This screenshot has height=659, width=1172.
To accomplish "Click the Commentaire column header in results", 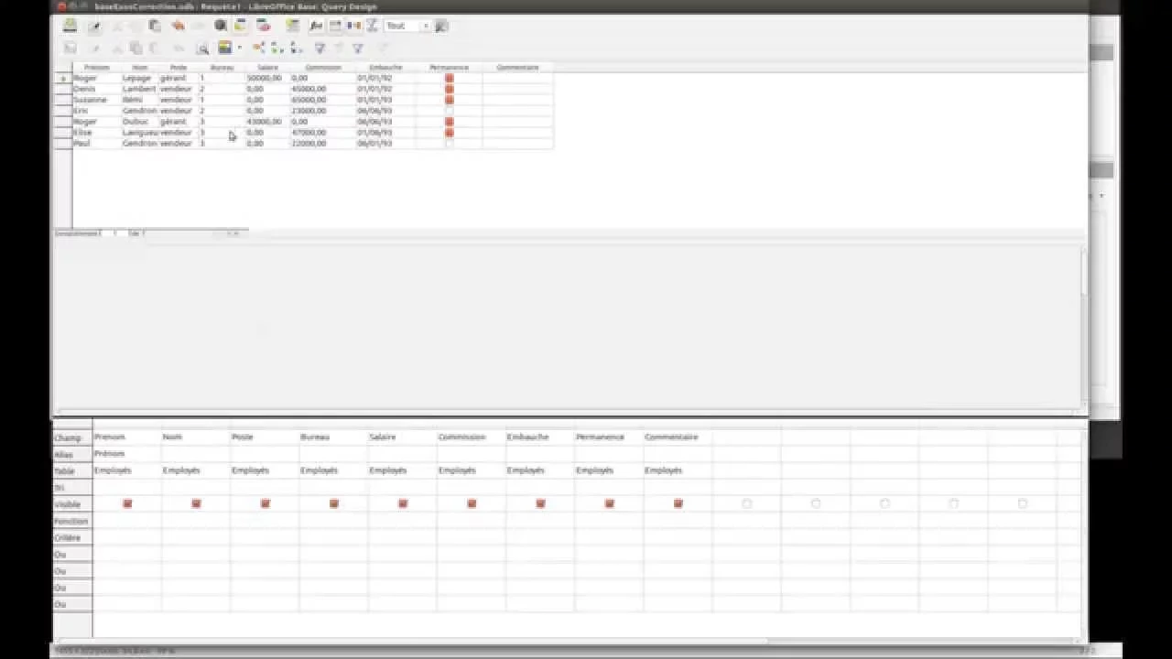I will coord(517,67).
